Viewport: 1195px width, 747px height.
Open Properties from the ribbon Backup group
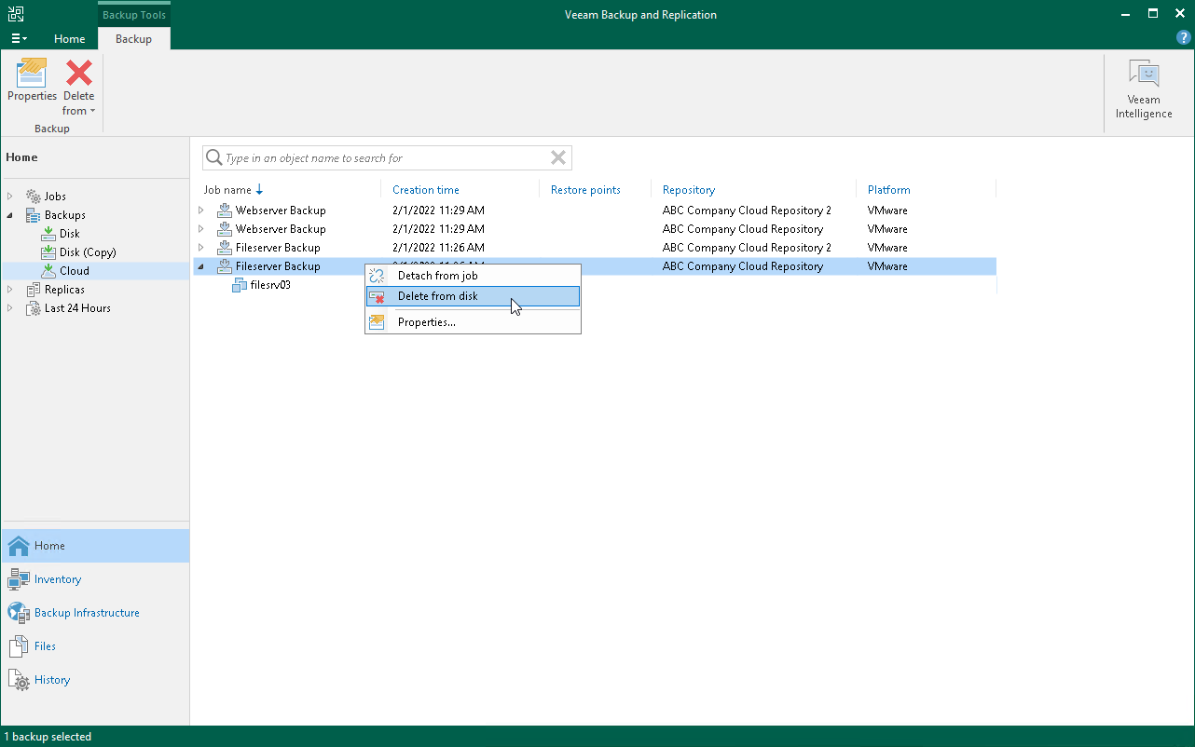(x=32, y=82)
